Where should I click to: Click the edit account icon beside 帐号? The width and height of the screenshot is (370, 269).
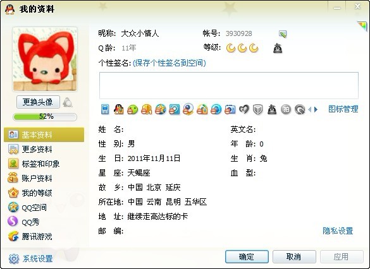(x=283, y=34)
